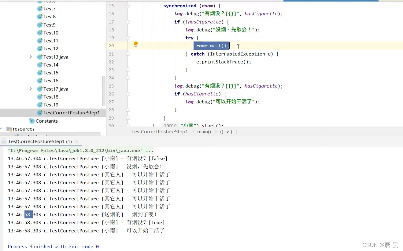Click main() in the breadcrumb bar
The width and height of the screenshot is (403, 251).
tap(204, 131)
